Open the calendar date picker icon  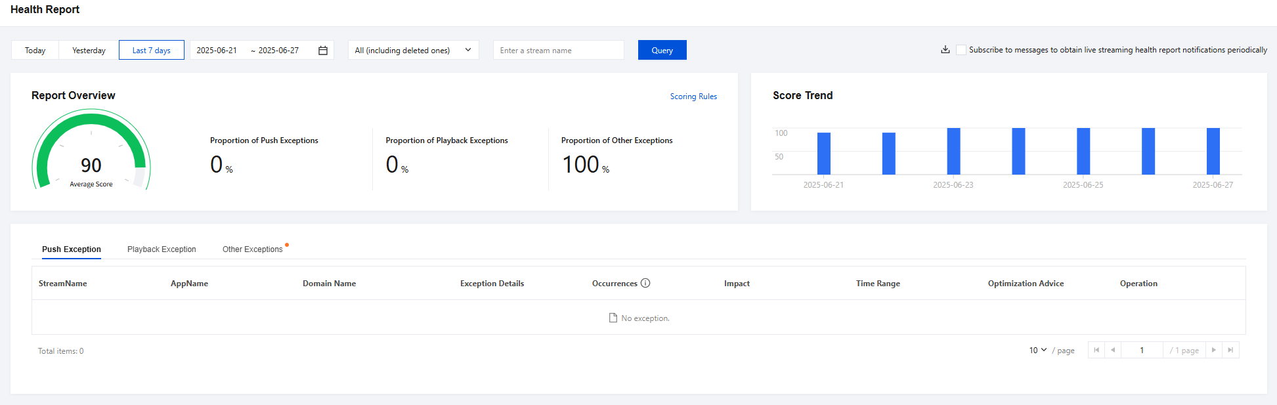pyautogui.click(x=323, y=51)
